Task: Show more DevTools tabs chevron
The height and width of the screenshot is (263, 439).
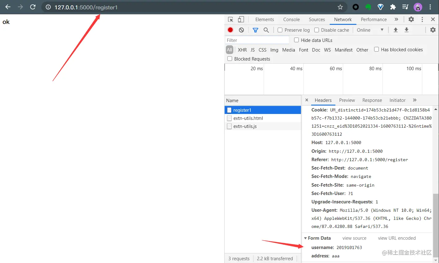Action: (396, 19)
